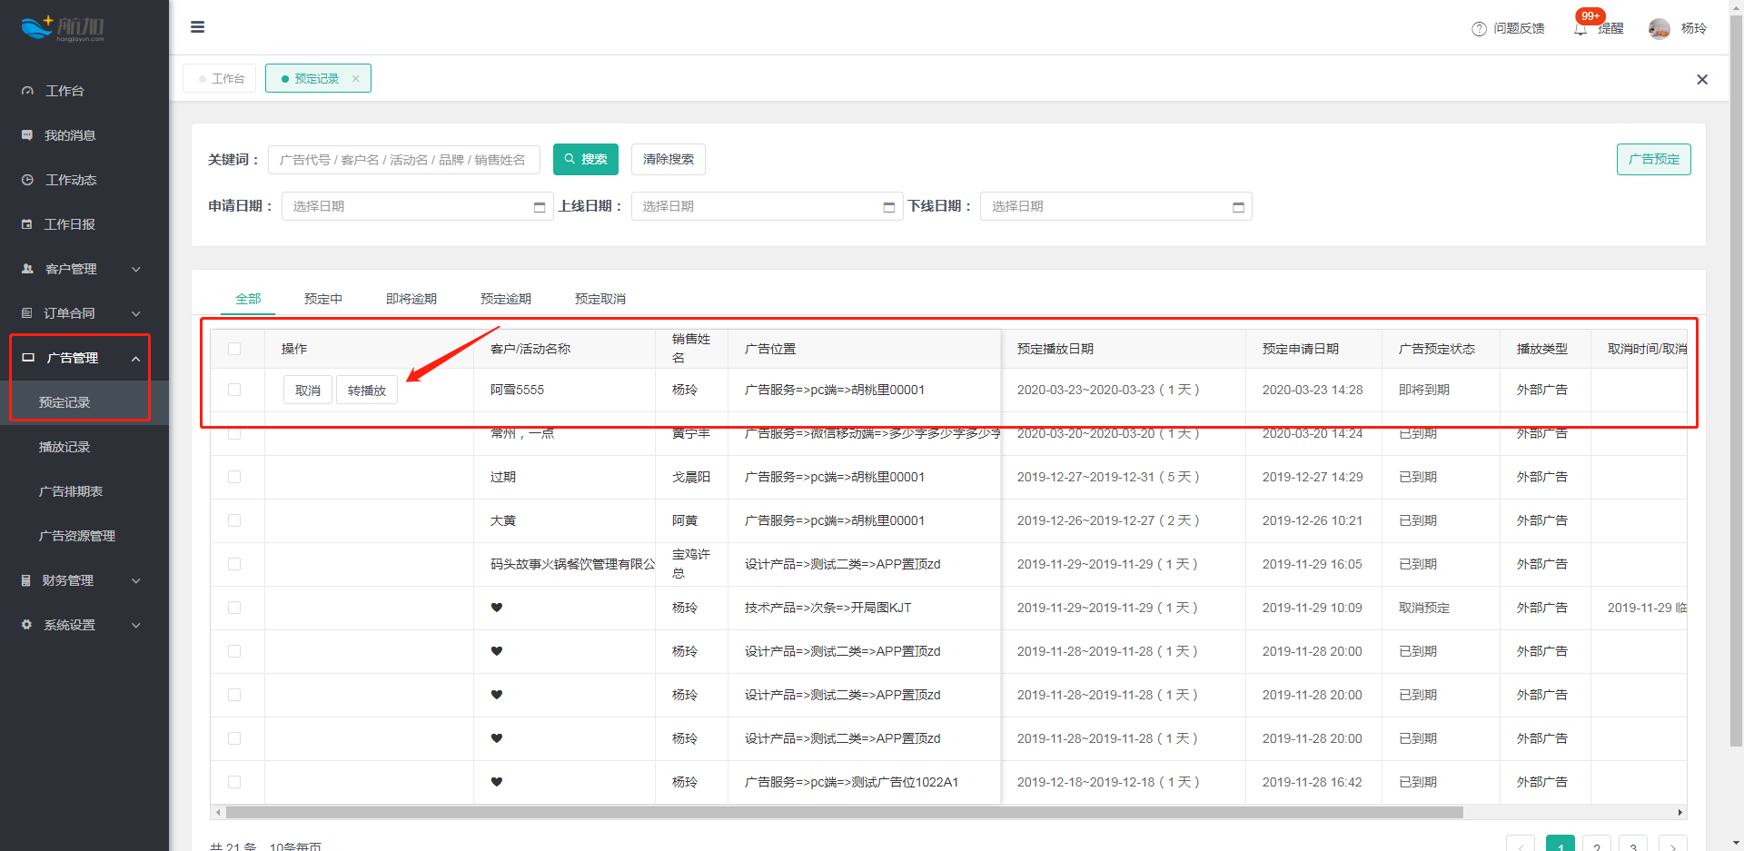The image size is (1744, 851).
Task: Close the 预定记录 tab with its x icon
Action: tap(356, 79)
